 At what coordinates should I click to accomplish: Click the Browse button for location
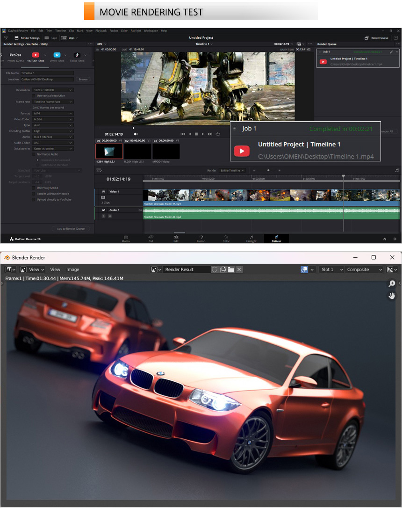[x=83, y=80]
